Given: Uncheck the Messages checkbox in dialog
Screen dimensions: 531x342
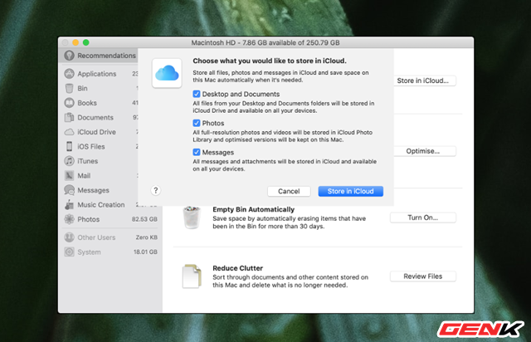Looking at the screenshot, I should coord(197,152).
